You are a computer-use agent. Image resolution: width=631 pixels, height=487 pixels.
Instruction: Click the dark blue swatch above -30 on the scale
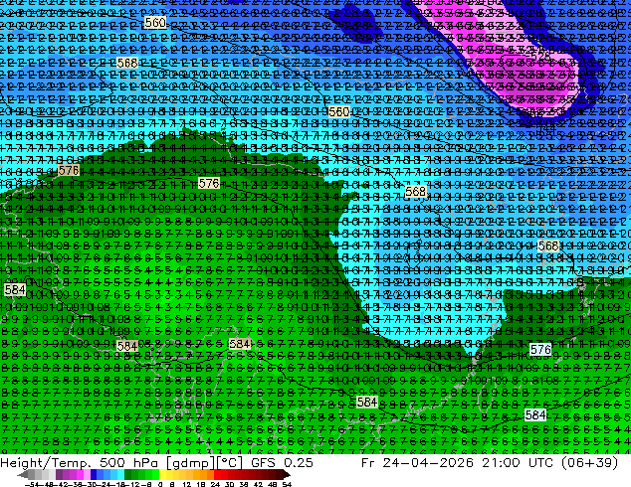tap(94, 475)
